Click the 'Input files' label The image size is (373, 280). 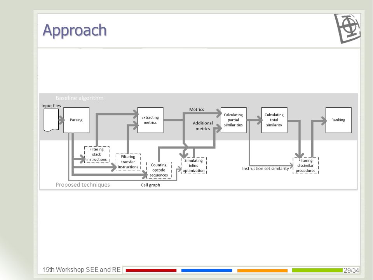click(x=51, y=106)
